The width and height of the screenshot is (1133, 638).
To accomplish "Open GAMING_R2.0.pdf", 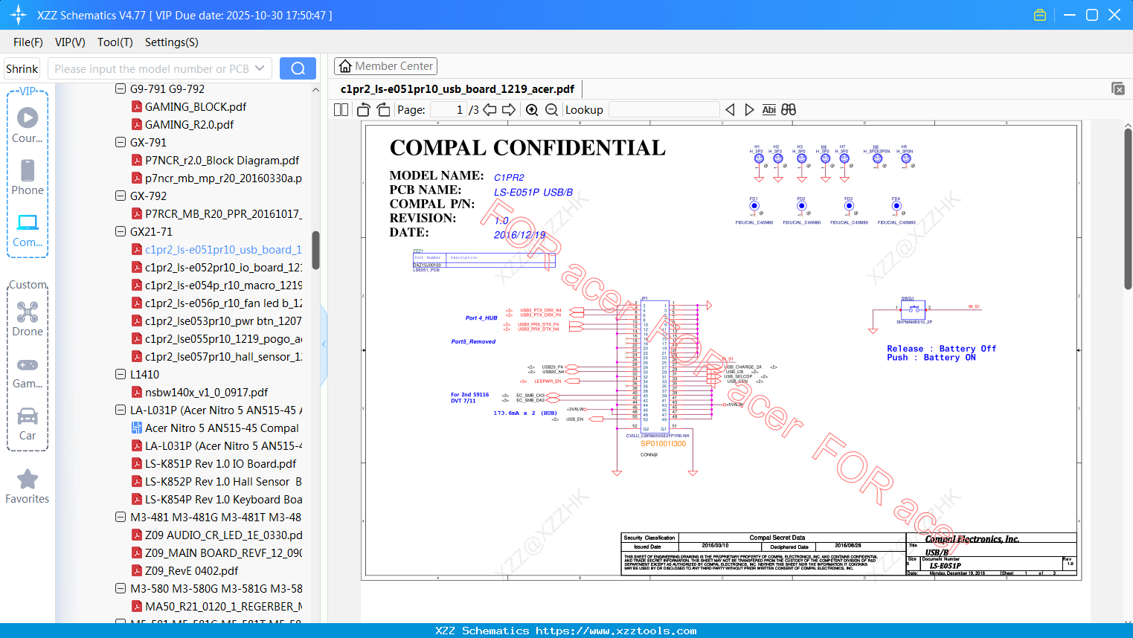I will pyautogui.click(x=189, y=124).
